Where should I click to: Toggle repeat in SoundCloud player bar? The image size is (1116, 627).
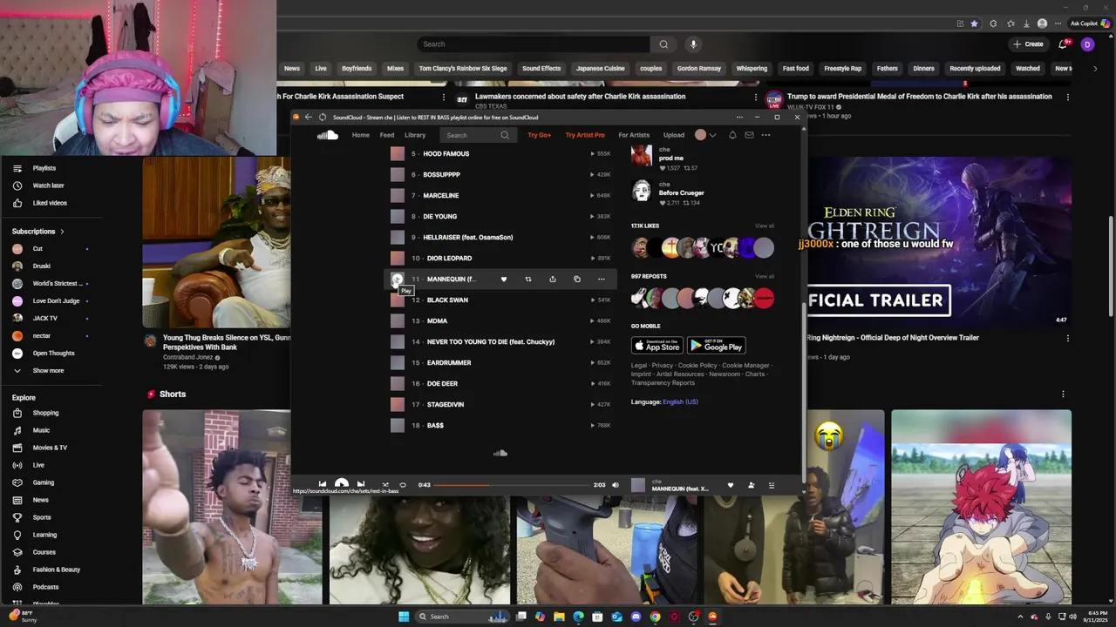tap(403, 485)
